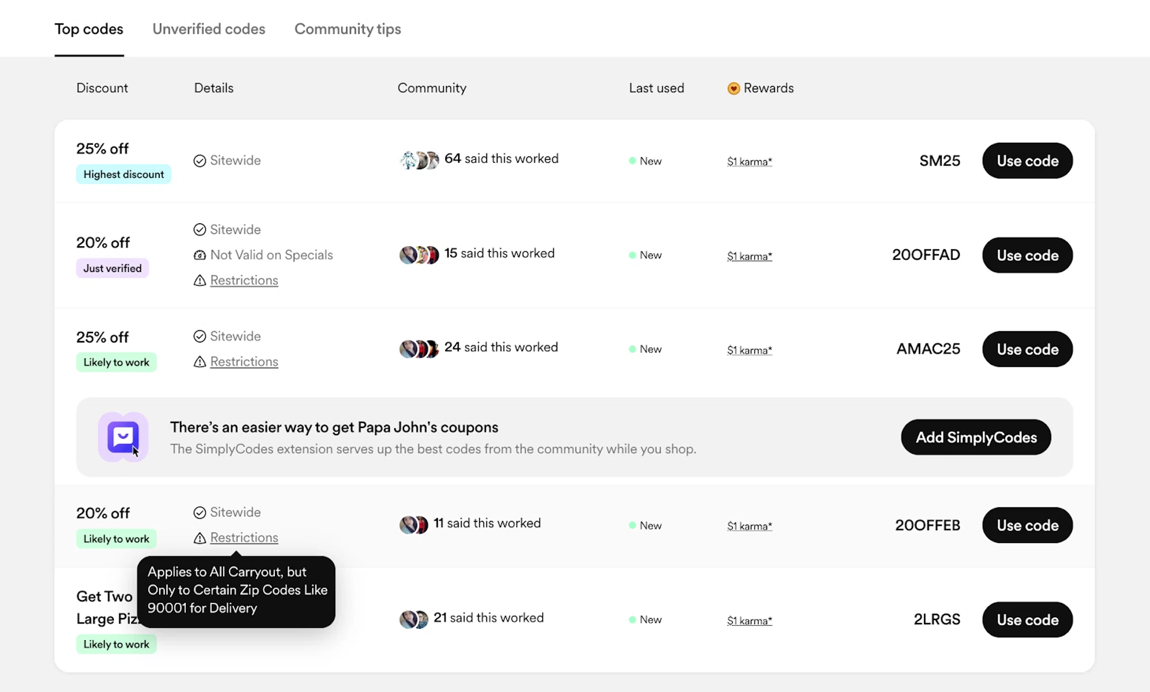Click user avatars next to 21 said this worked
This screenshot has height=692, width=1150.
[413, 619]
